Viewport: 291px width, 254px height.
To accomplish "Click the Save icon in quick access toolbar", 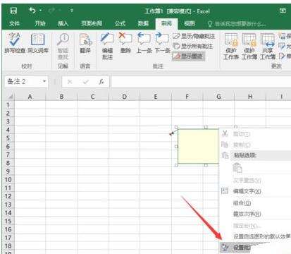I will tap(13, 11).
